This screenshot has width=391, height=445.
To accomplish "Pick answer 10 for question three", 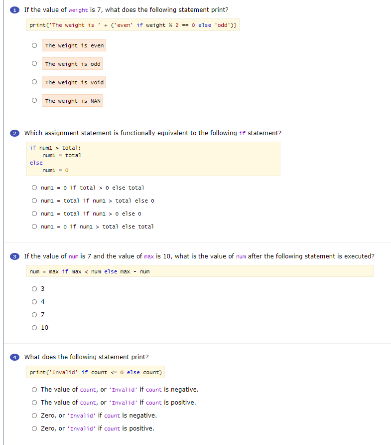I will coord(34,327).
